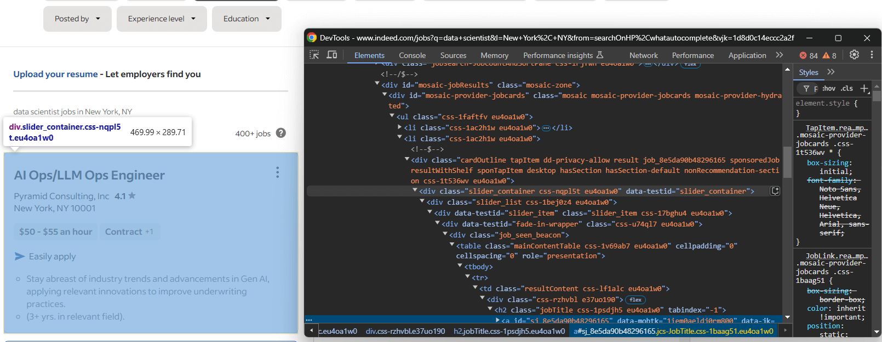Open the Experience level filter dropdown

[x=162, y=19]
